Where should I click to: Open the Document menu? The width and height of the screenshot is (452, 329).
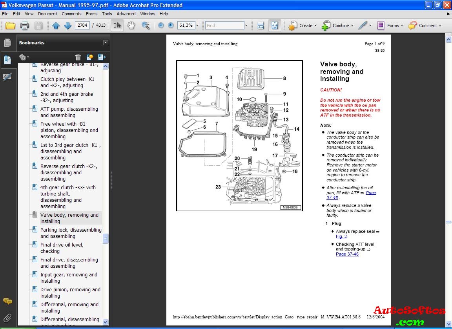tap(47, 14)
